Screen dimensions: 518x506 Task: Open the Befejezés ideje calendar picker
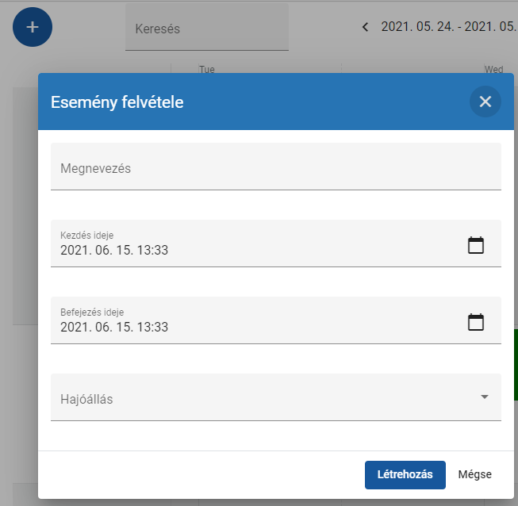475,322
